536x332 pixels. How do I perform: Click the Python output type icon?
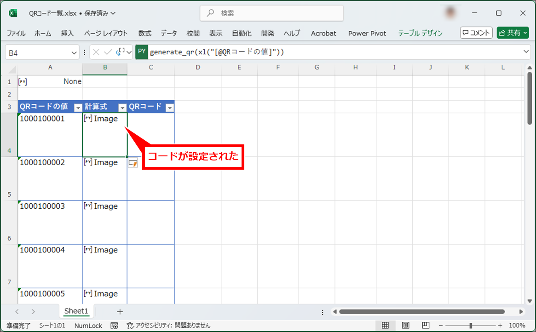[121, 52]
